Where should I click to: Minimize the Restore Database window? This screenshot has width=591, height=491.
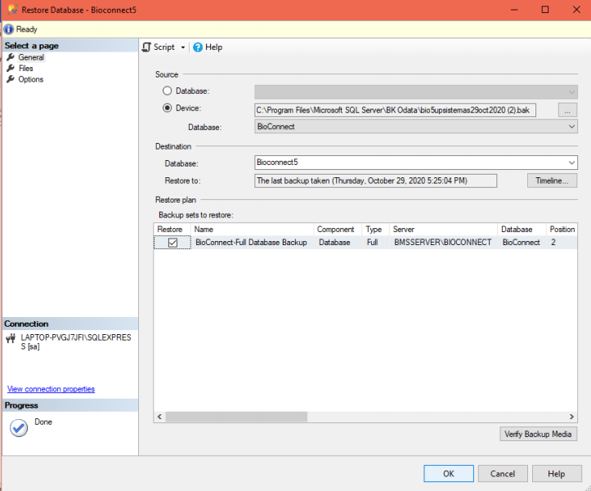tap(514, 10)
